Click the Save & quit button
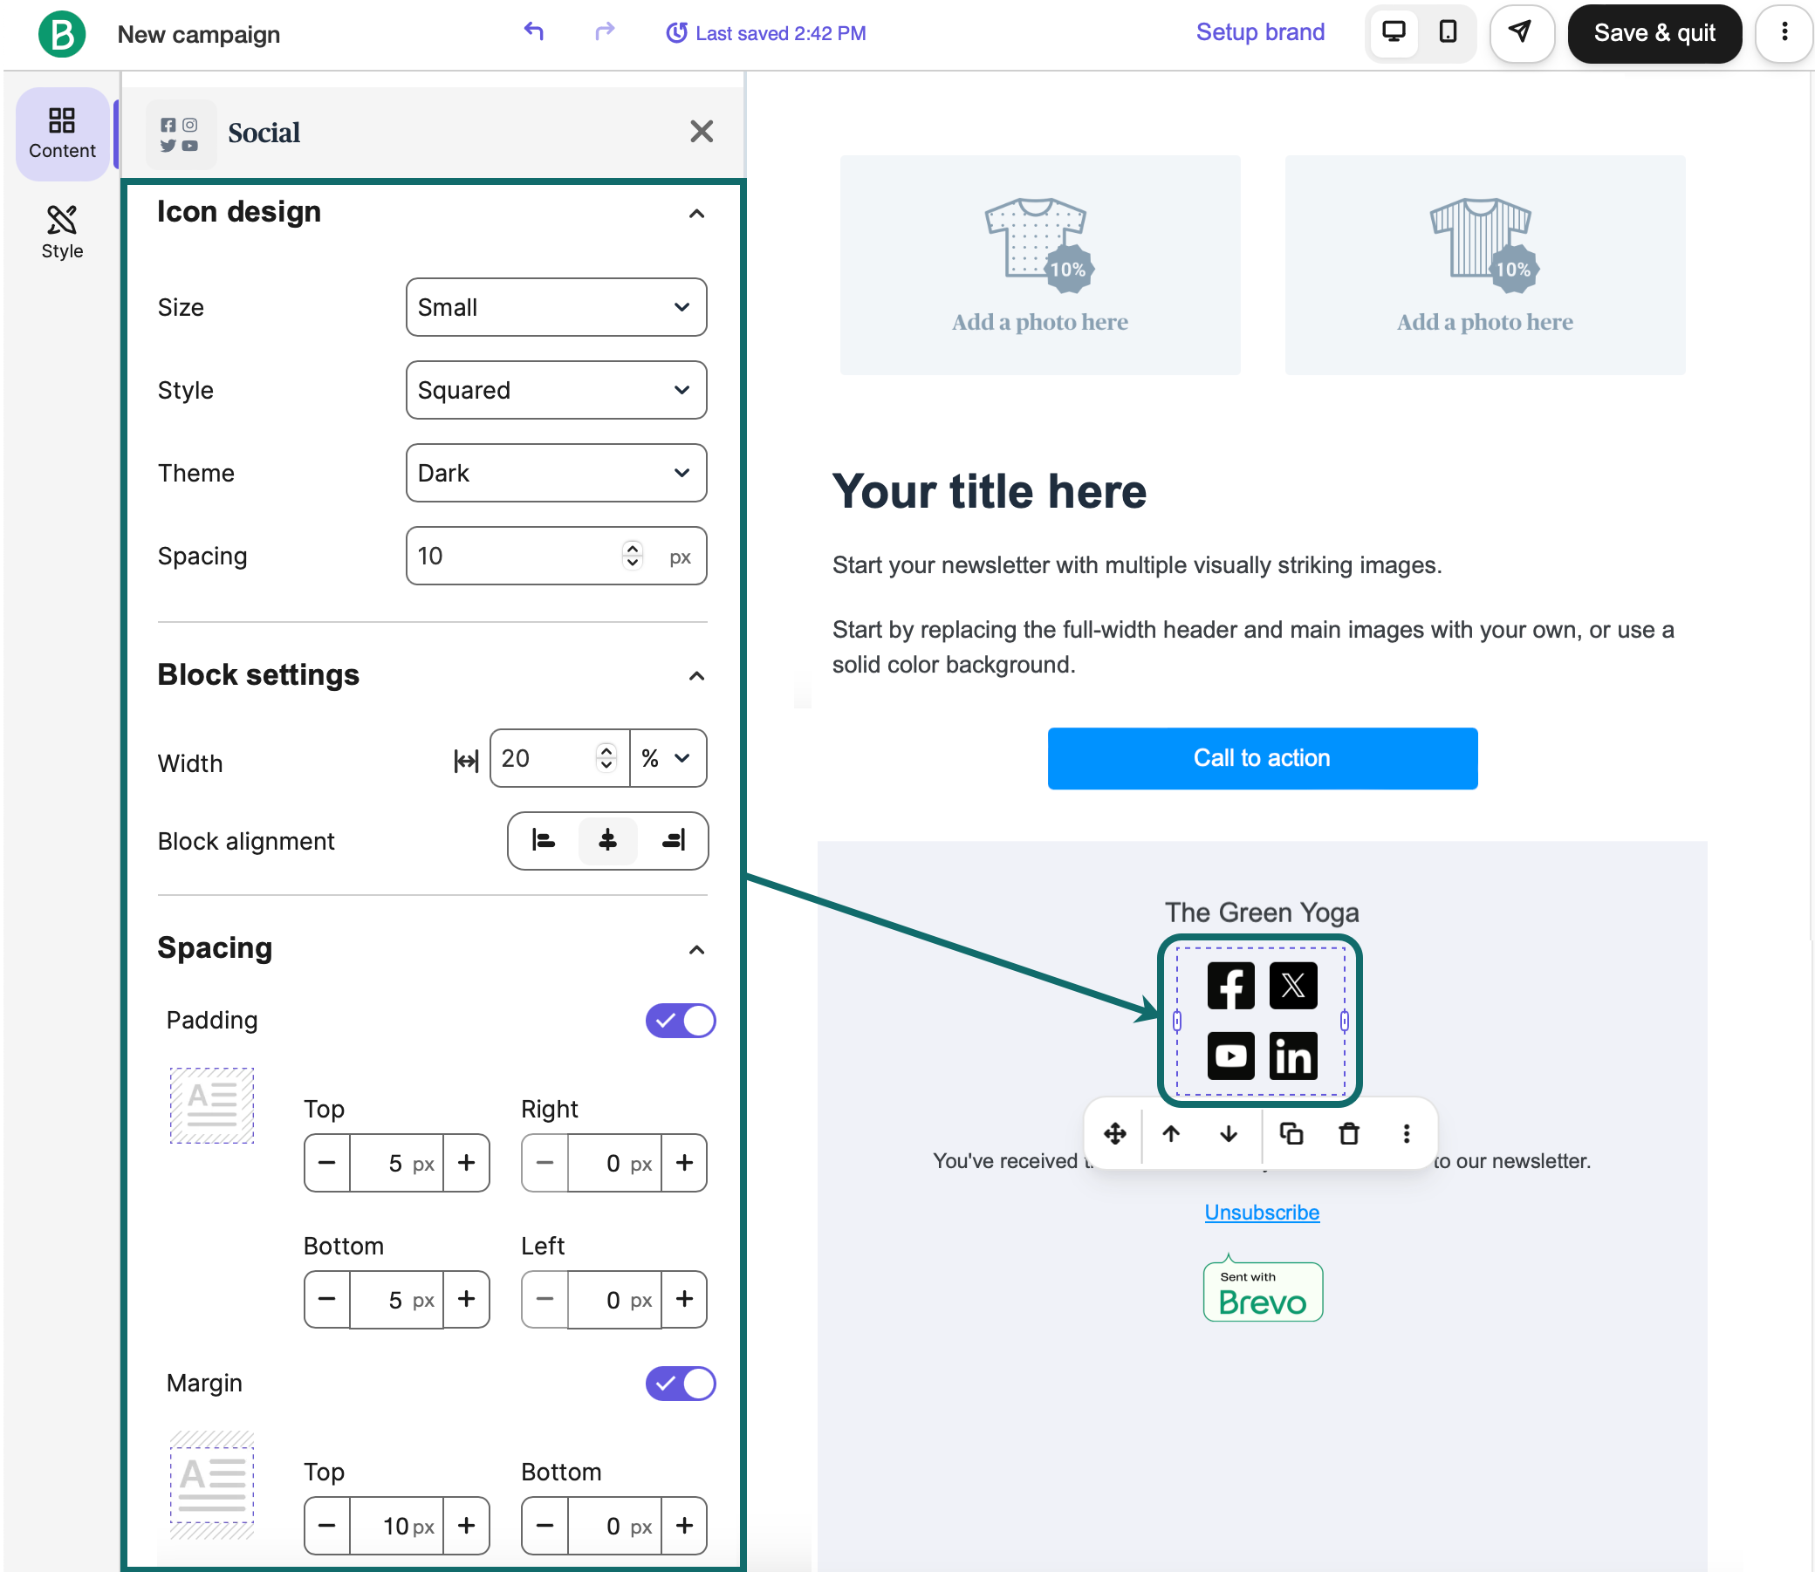Screen dimensions: 1815x1572 [x=1654, y=34]
